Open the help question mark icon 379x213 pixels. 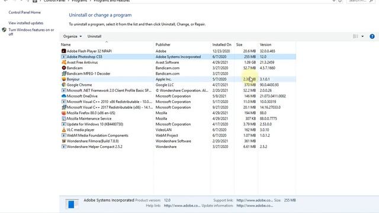click(x=372, y=37)
